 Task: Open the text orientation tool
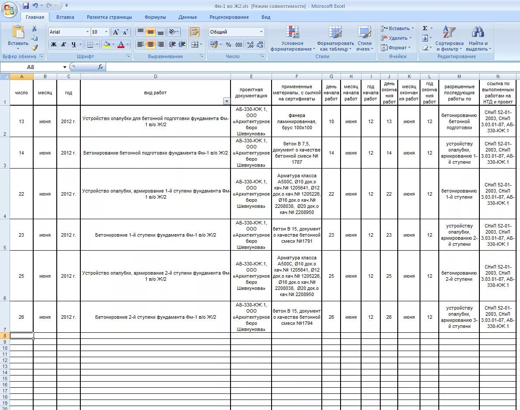(x=173, y=32)
